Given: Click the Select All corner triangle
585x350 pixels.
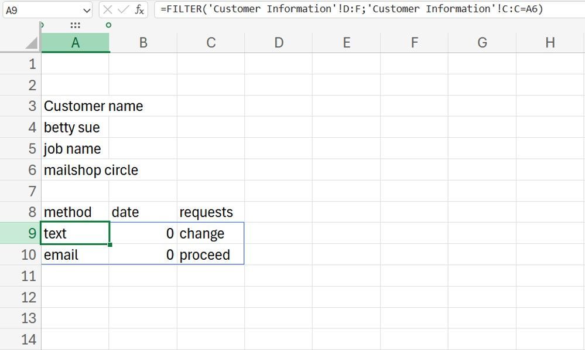Looking at the screenshot, I should point(32,43).
